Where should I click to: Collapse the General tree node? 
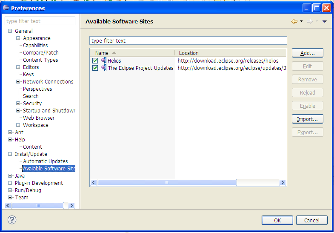coord(10,31)
